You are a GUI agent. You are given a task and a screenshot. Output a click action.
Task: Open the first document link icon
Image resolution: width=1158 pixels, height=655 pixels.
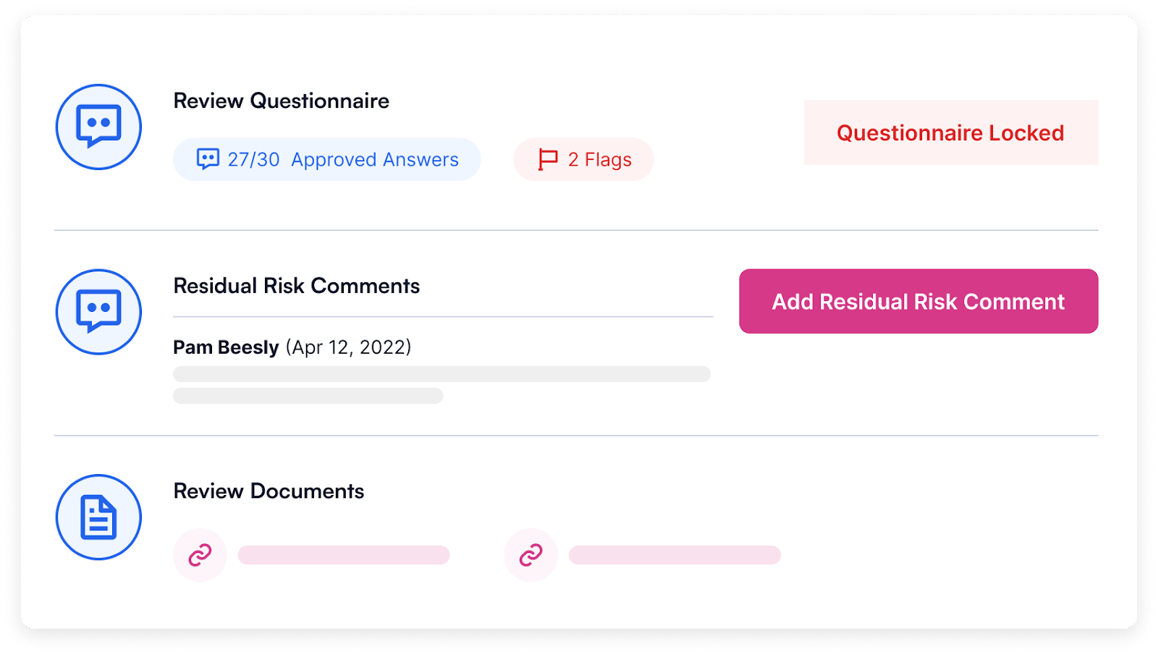(x=200, y=555)
